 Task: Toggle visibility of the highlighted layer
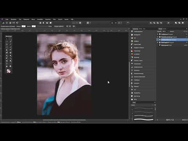[x=187, y=40]
